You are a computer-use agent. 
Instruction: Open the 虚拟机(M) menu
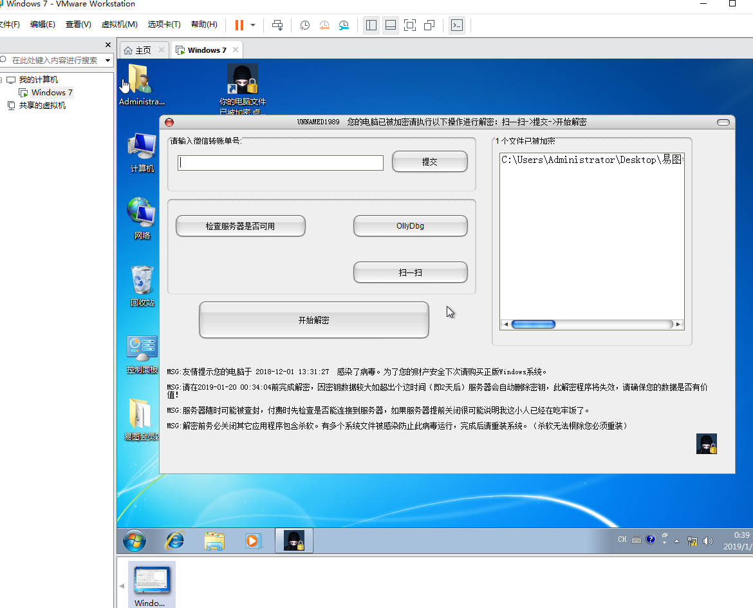point(120,24)
